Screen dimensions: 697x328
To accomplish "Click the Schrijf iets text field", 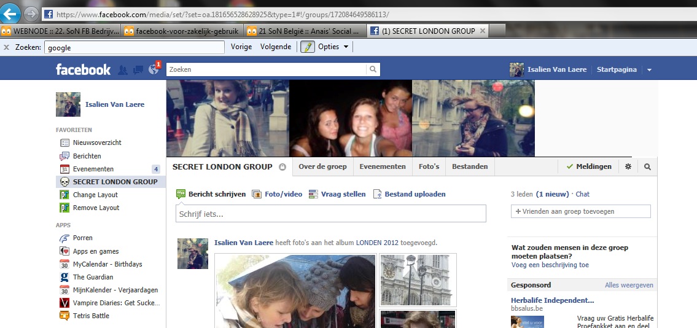I will (x=330, y=214).
